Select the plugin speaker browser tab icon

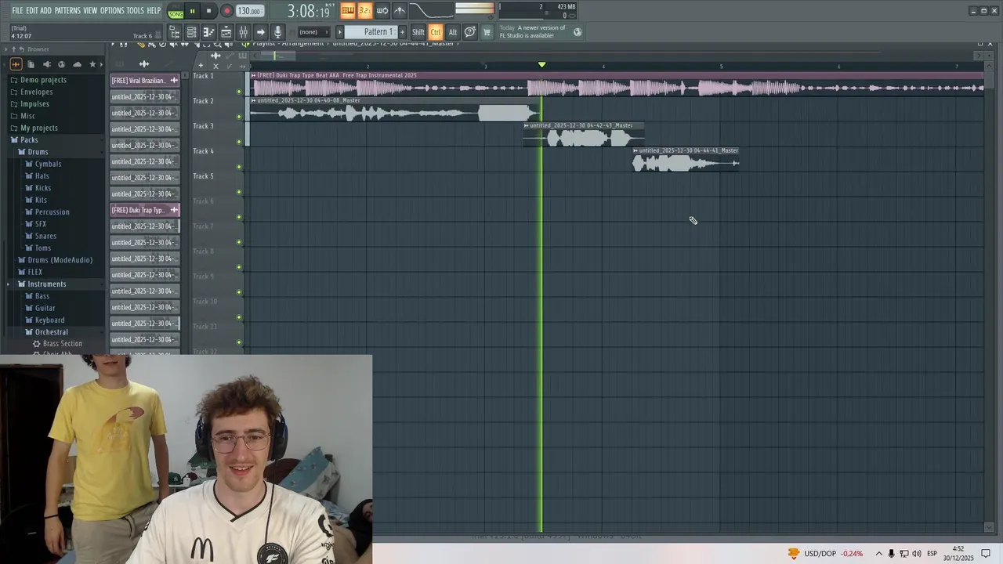47,64
